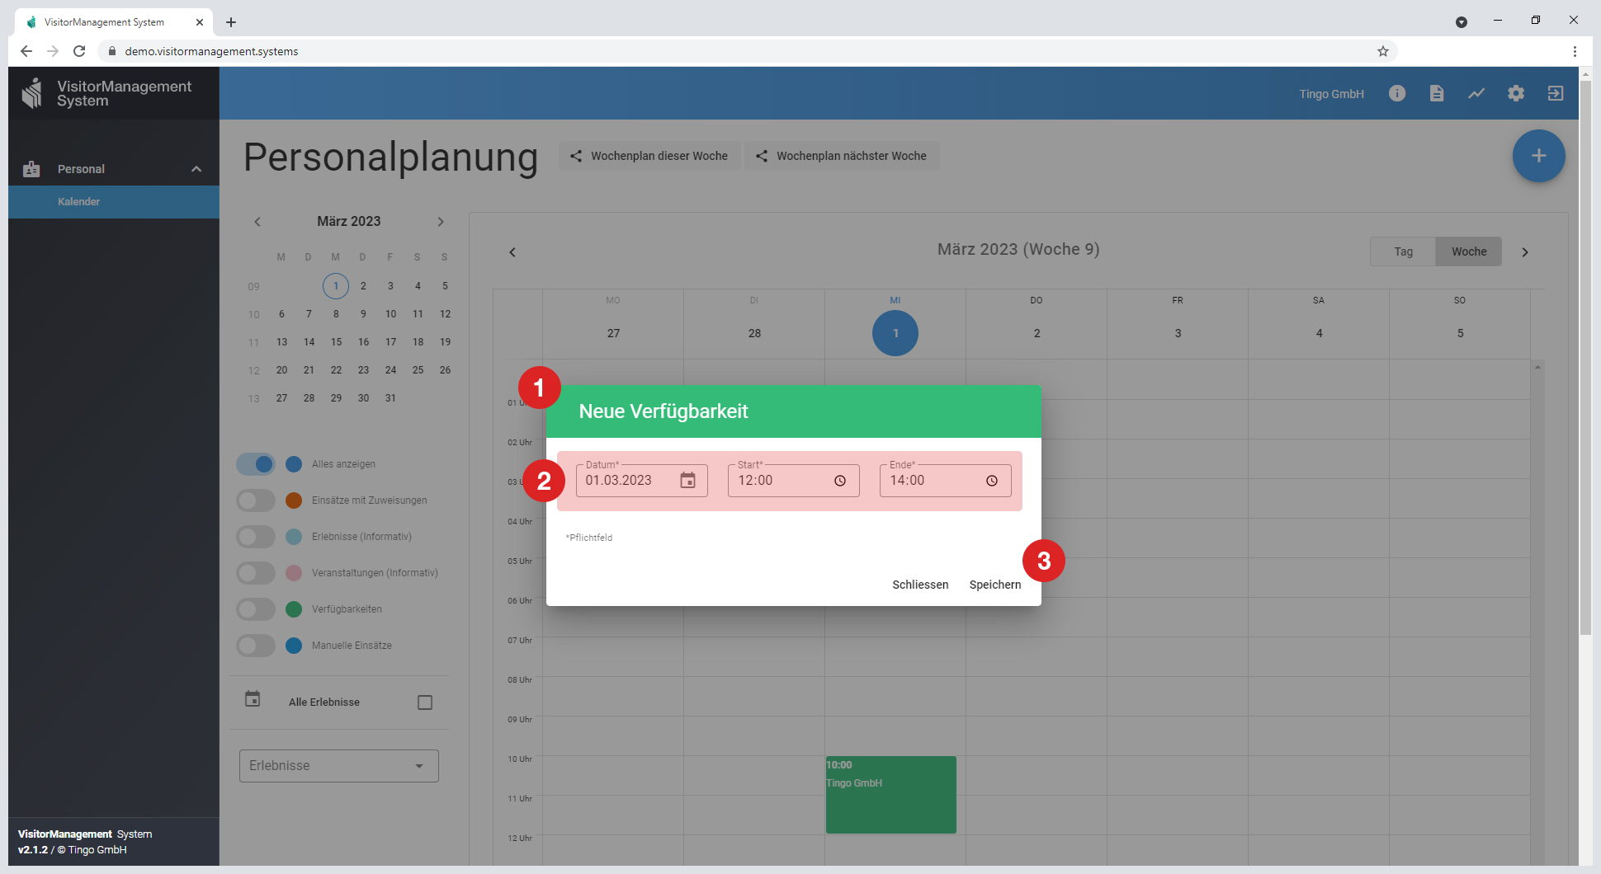Open clock picker in Ende field
The image size is (1601, 874).
992,481
